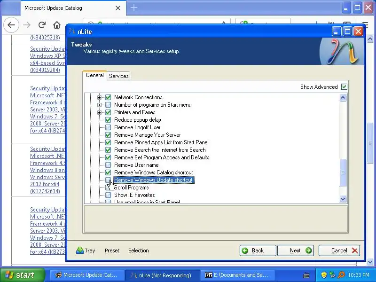The height and width of the screenshot is (282, 376).
Task: Expand the Network Connections node
Action: pos(99,97)
